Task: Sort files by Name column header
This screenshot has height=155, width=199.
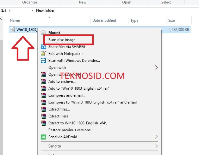Action: tap(15, 21)
